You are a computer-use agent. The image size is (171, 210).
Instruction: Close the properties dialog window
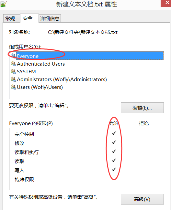(166, 3)
